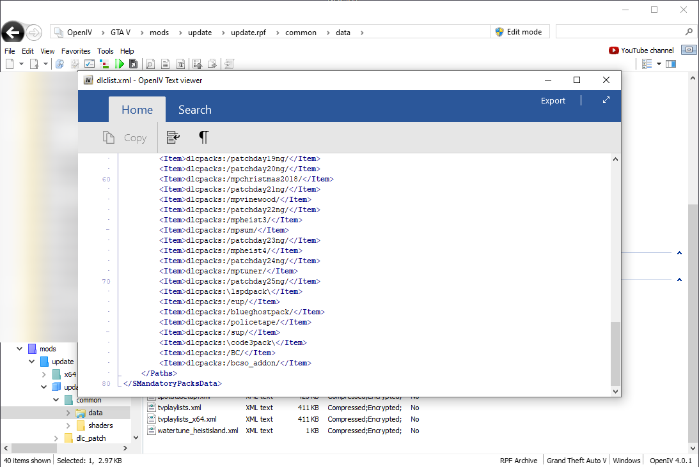The height and width of the screenshot is (467, 699).
Task: Show non-printing paragraph marks
Action: (x=203, y=137)
